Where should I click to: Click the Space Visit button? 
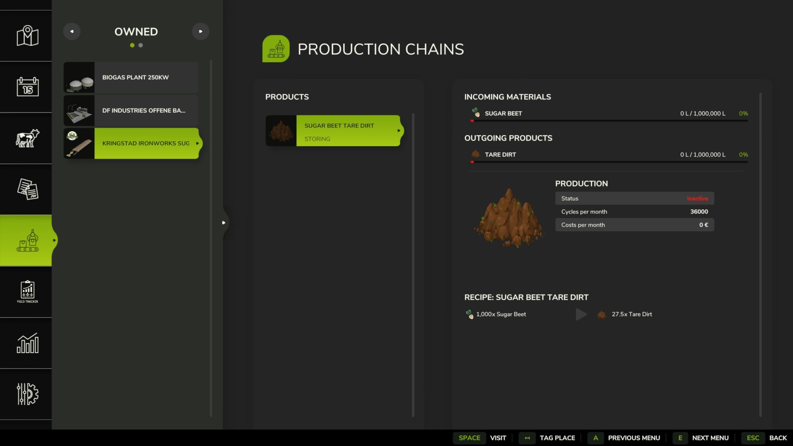[480, 438]
